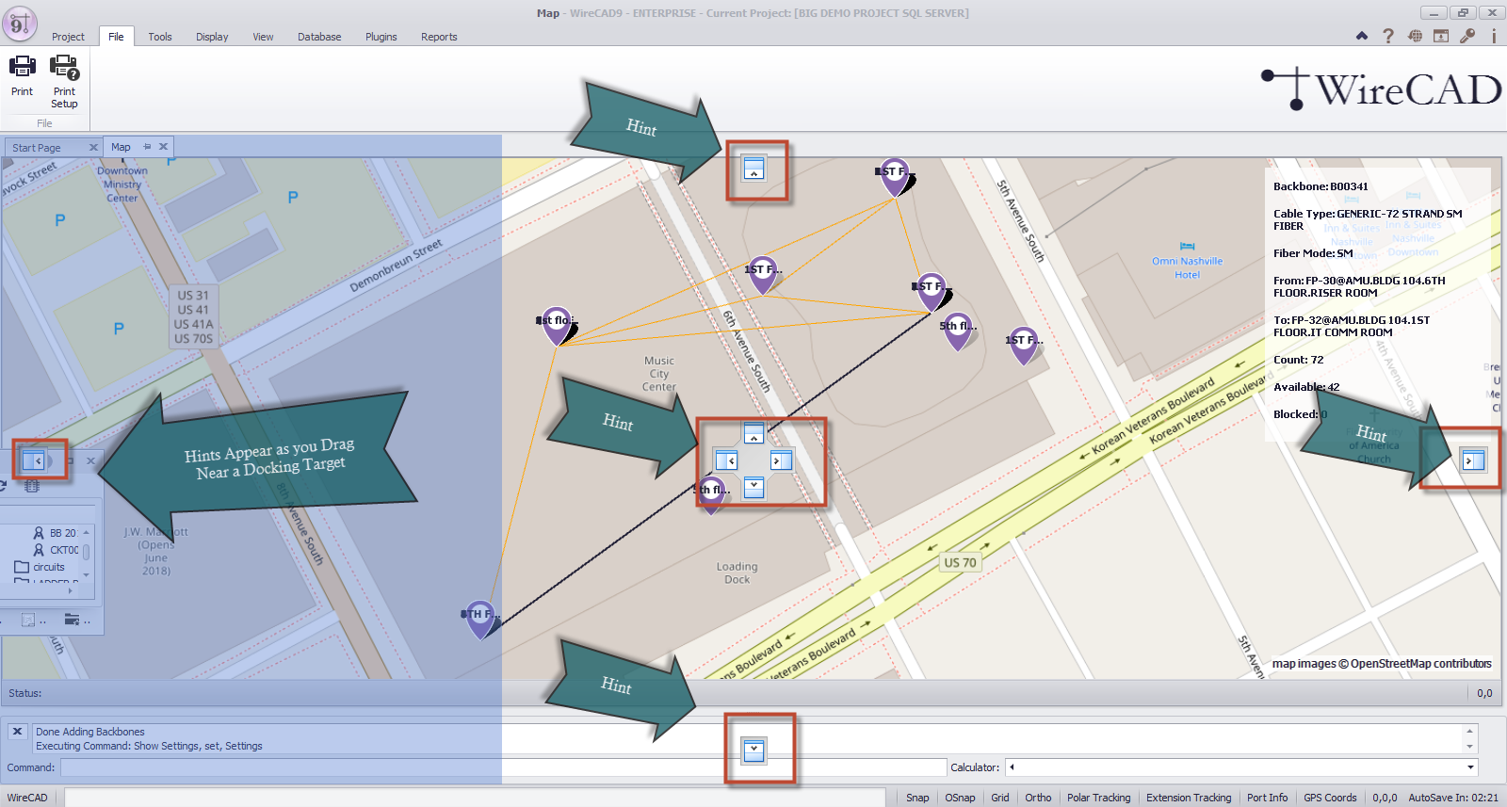This screenshot has height=807, width=1507.
Task: Close the Start Page tab
Action: [x=93, y=148]
